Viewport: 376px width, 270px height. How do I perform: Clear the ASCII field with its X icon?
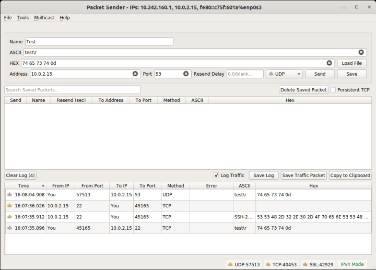361,52
